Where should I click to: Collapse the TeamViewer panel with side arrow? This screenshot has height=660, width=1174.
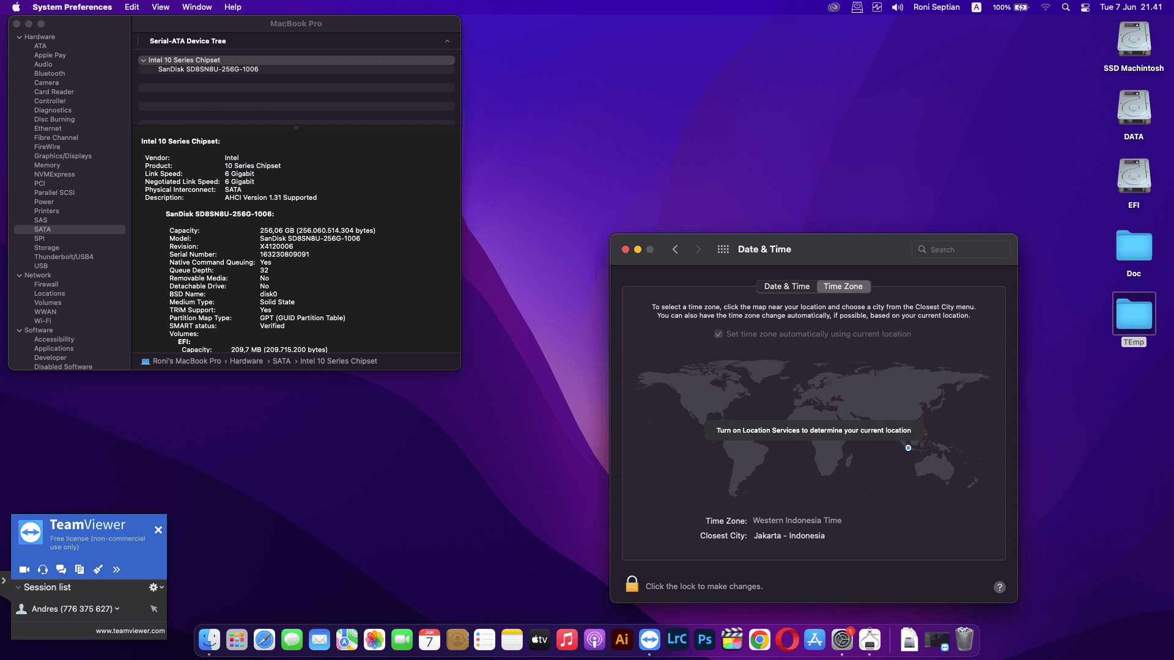point(4,581)
